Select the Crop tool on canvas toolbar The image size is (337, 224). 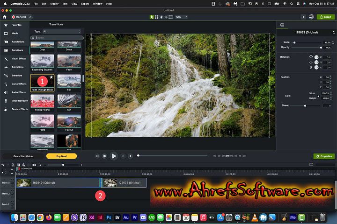click(166, 17)
